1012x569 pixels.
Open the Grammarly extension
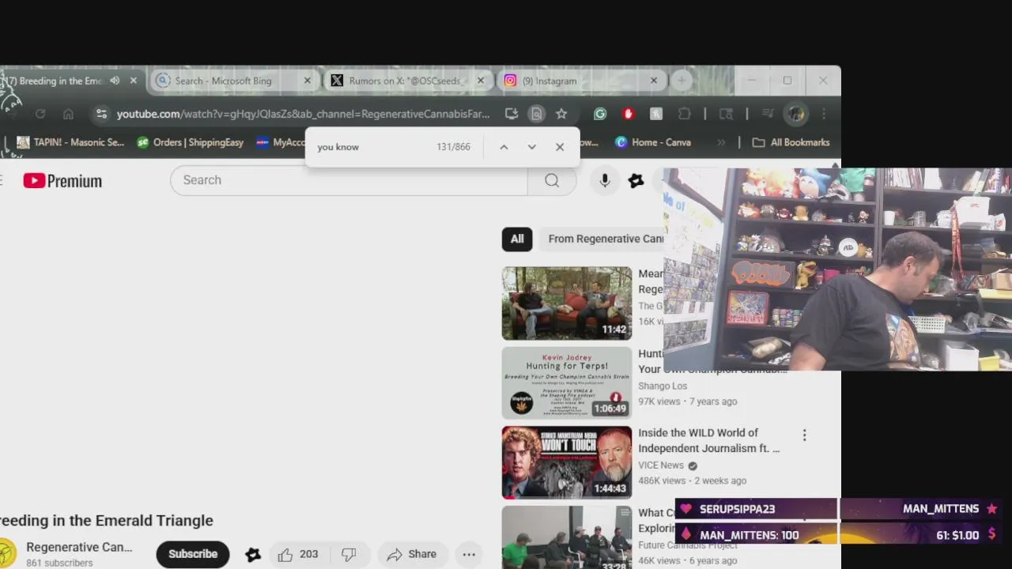tap(600, 114)
